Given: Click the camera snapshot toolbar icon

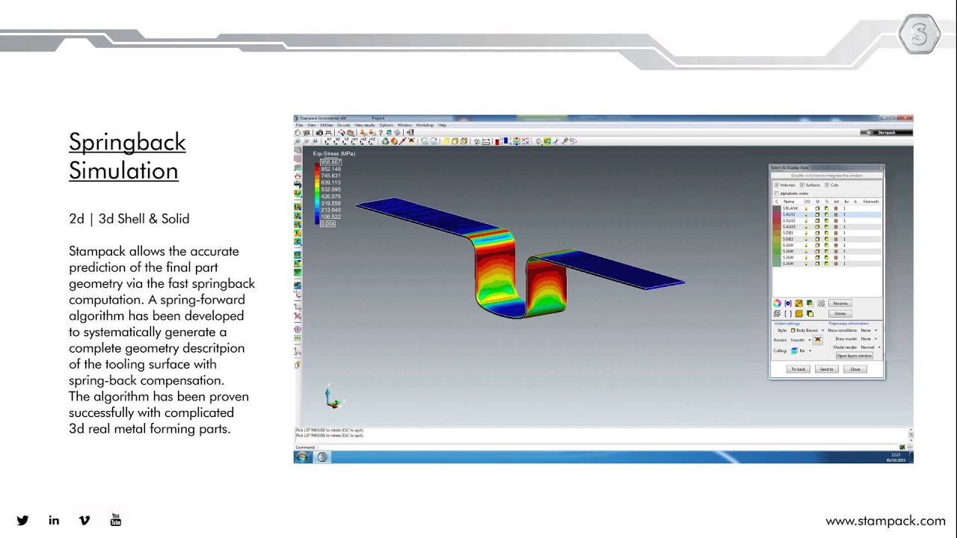Looking at the screenshot, I should pyautogui.click(x=319, y=132).
